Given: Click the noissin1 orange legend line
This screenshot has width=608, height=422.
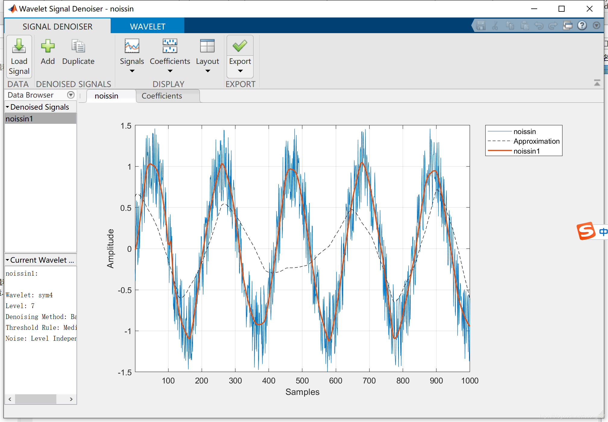Looking at the screenshot, I should click(x=499, y=151).
